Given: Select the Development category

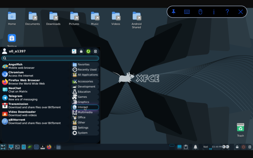Looking at the screenshot, I should (85, 87).
